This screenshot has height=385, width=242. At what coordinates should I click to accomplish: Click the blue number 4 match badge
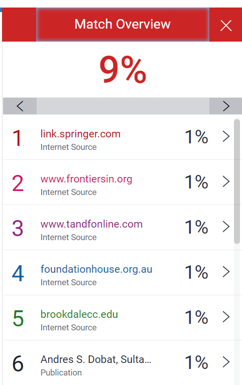point(18,273)
